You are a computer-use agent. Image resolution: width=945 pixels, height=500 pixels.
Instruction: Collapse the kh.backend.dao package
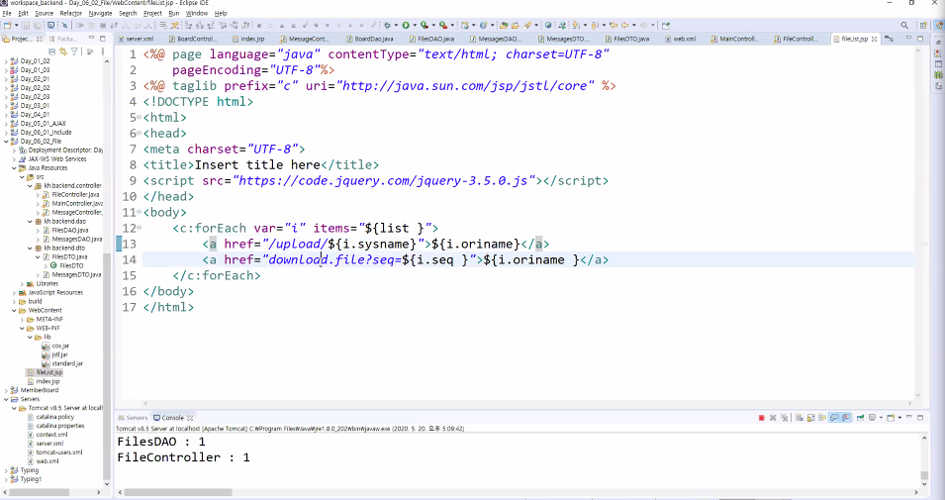(30, 222)
